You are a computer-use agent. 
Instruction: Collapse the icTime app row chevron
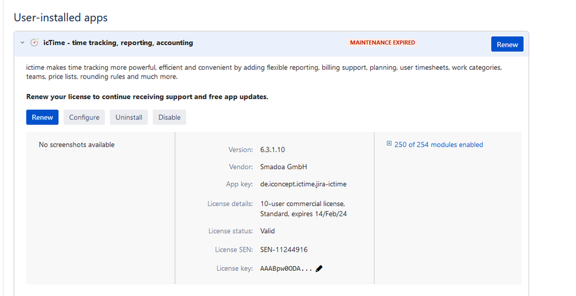click(x=22, y=43)
